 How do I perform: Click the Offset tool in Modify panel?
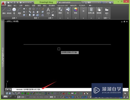(43, 15)
